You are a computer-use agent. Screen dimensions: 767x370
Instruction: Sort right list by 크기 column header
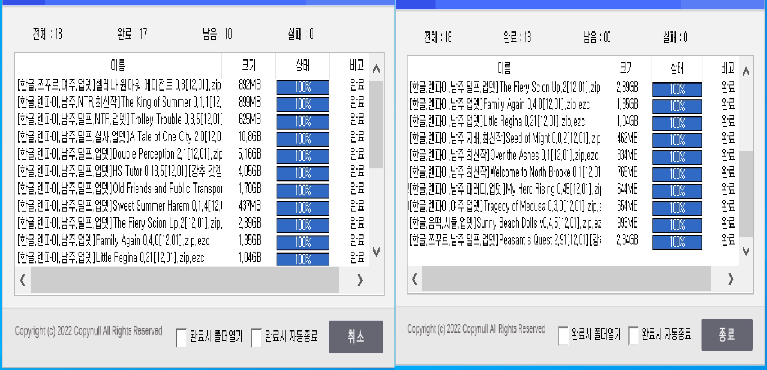[626, 68]
